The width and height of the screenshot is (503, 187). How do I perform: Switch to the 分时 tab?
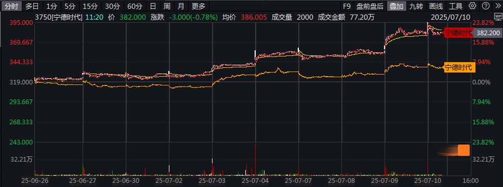click(x=11, y=6)
